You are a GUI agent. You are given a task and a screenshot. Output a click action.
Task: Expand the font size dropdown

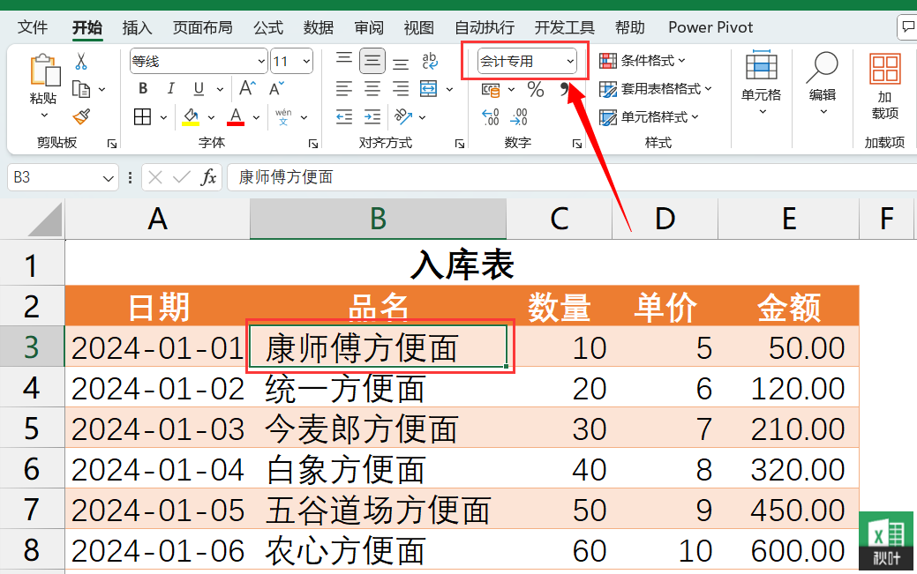(x=304, y=59)
